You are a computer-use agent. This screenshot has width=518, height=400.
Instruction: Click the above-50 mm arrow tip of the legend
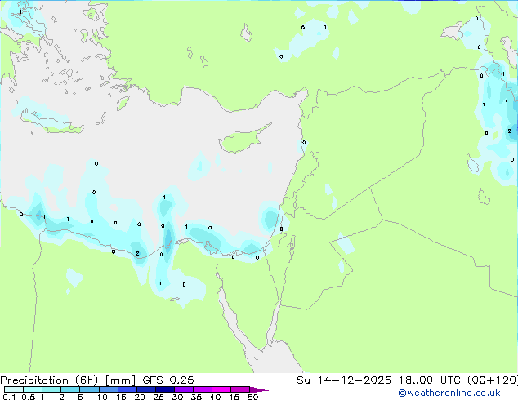[x=259, y=389]
